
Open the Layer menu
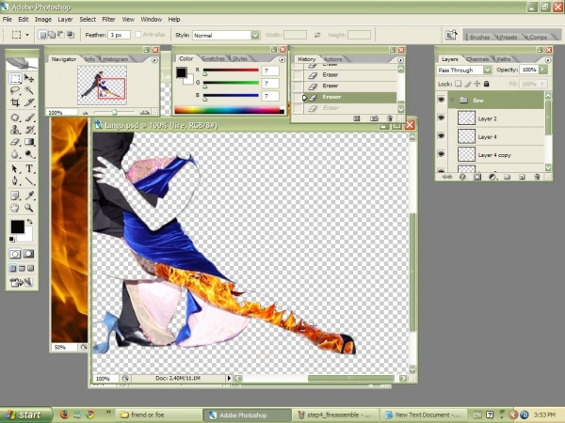tap(65, 19)
